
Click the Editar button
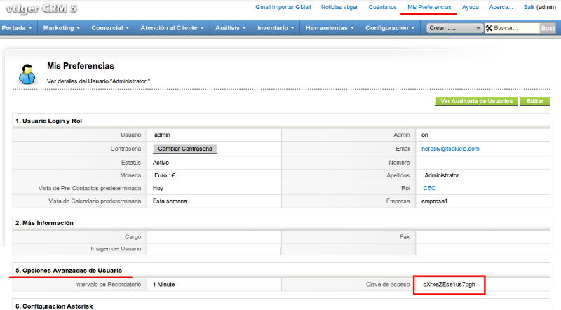pos(534,101)
